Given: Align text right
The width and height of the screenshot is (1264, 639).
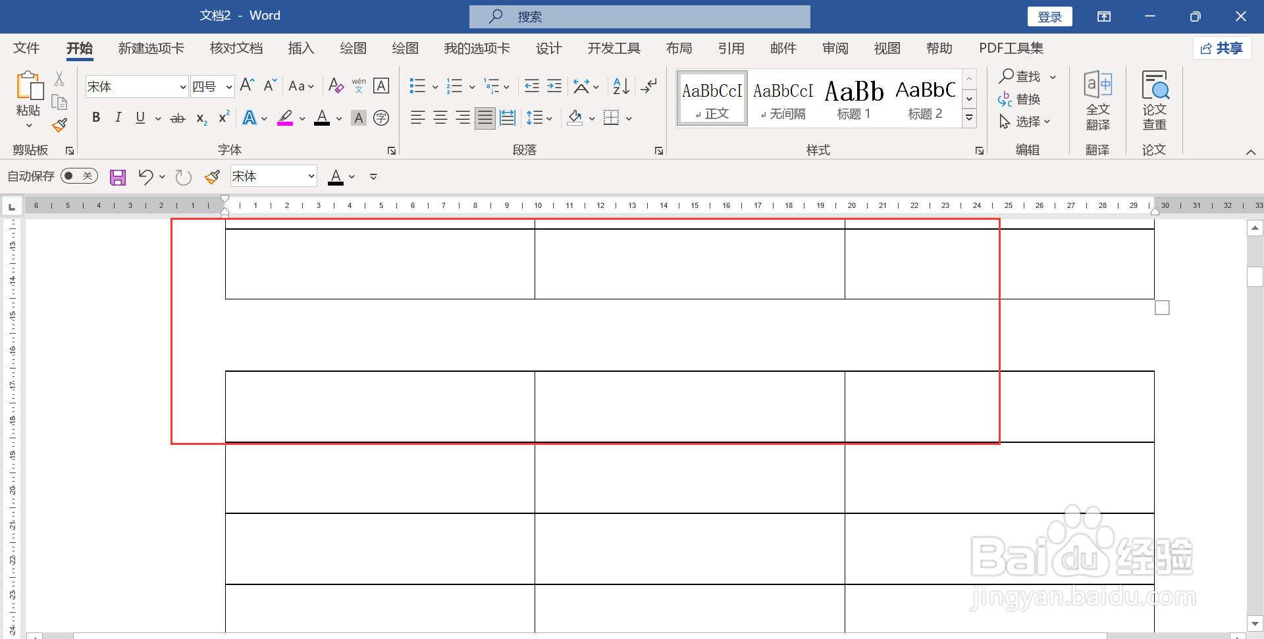Looking at the screenshot, I should (463, 118).
